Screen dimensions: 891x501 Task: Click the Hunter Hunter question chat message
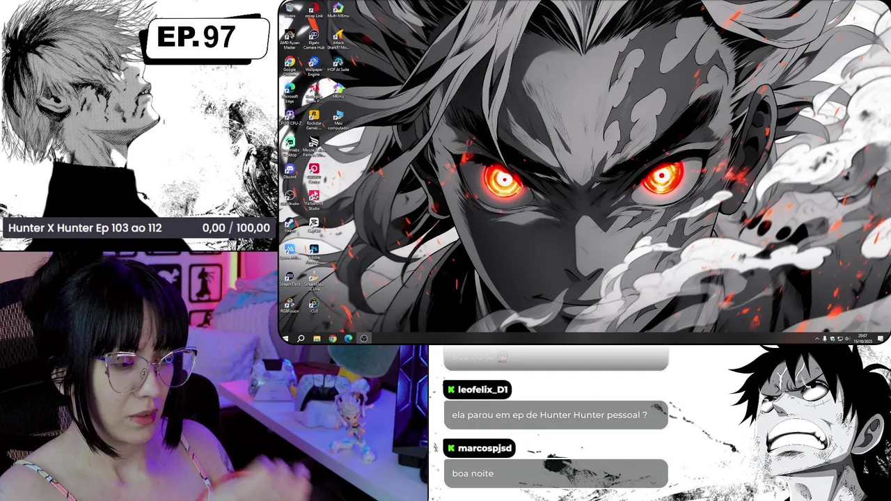point(555,415)
